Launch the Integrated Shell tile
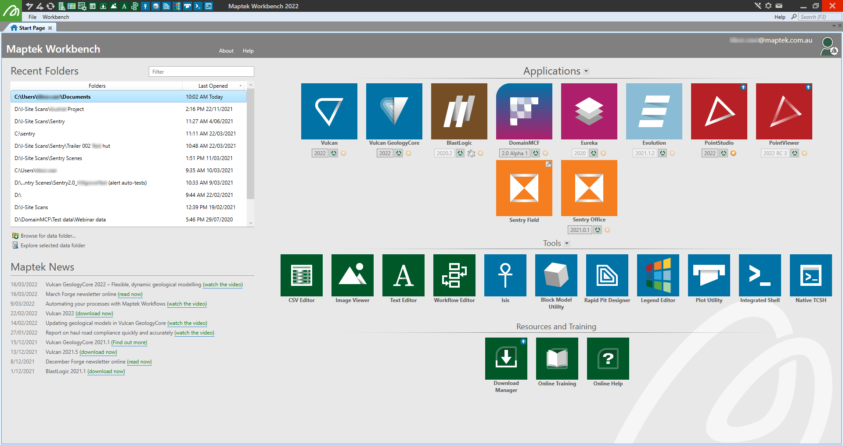The image size is (843, 445). [x=760, y=275]
